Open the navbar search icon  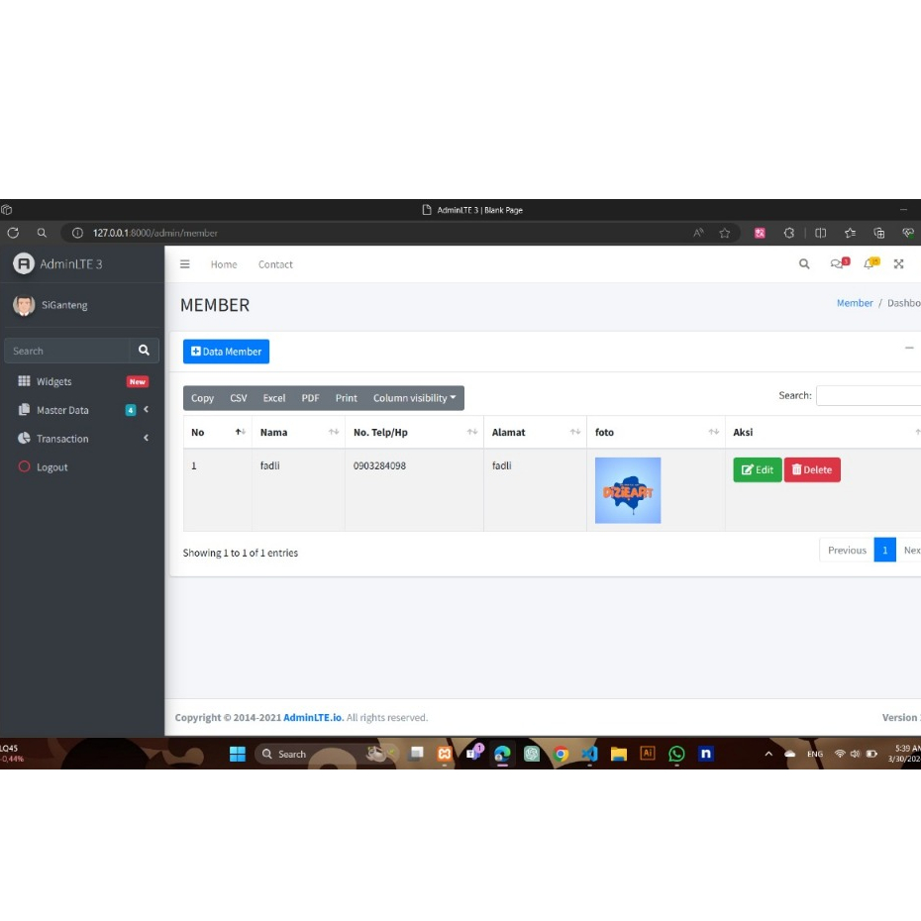pos(804,264)
